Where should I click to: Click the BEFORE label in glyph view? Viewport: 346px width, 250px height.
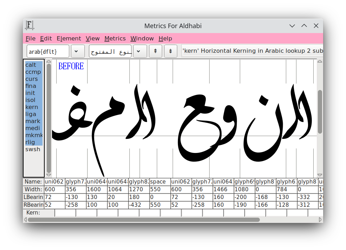pos(71,66)
